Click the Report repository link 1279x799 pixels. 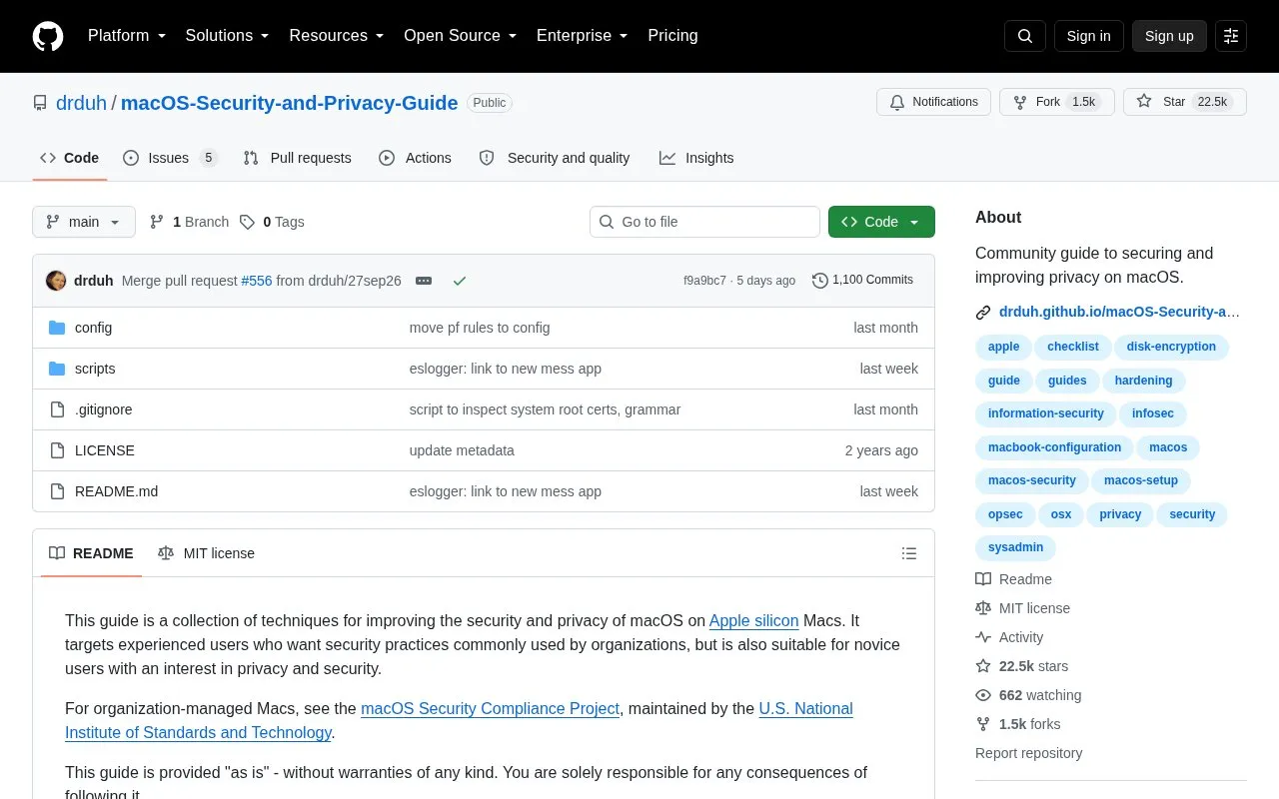tap(1028, 753)
